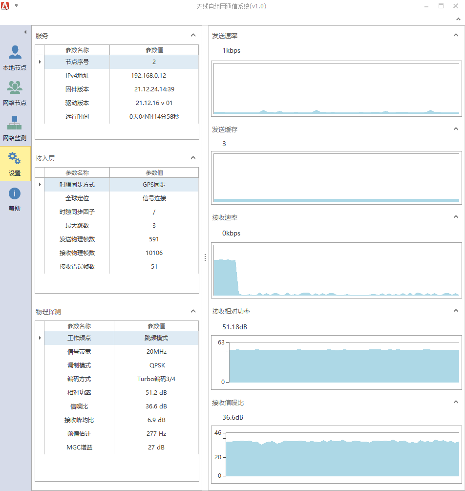Image resolution: width=465 pixels, height=491 pixels.
Task: Collapse the 接收速率 chart section
Action: click(x=456, y=217)
